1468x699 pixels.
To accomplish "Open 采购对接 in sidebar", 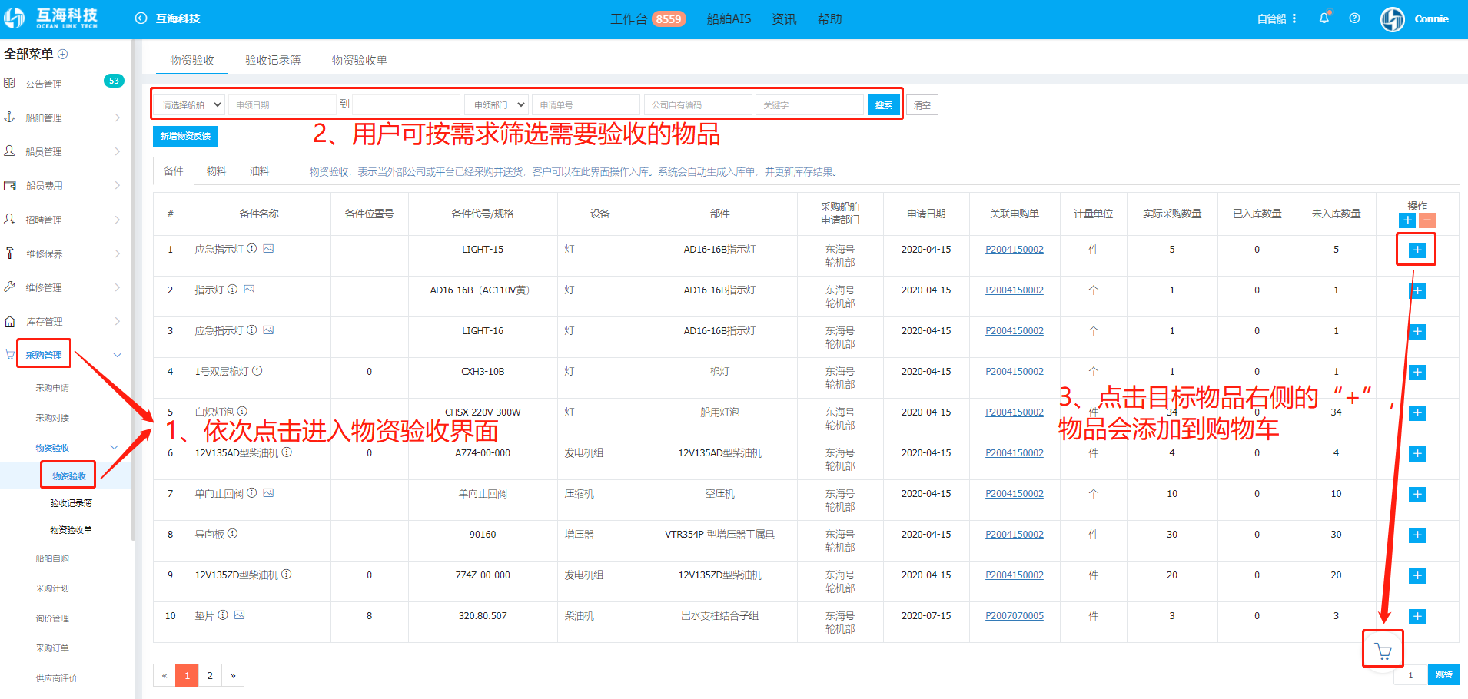I will (52, 418).
